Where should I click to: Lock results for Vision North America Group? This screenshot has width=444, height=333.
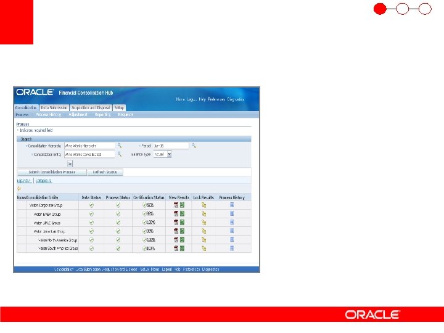[x=203, y=240]
